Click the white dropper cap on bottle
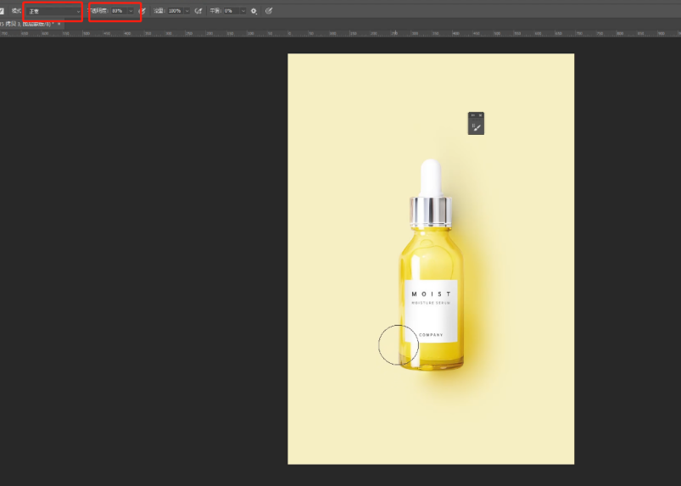 click(x=431, y=176)
